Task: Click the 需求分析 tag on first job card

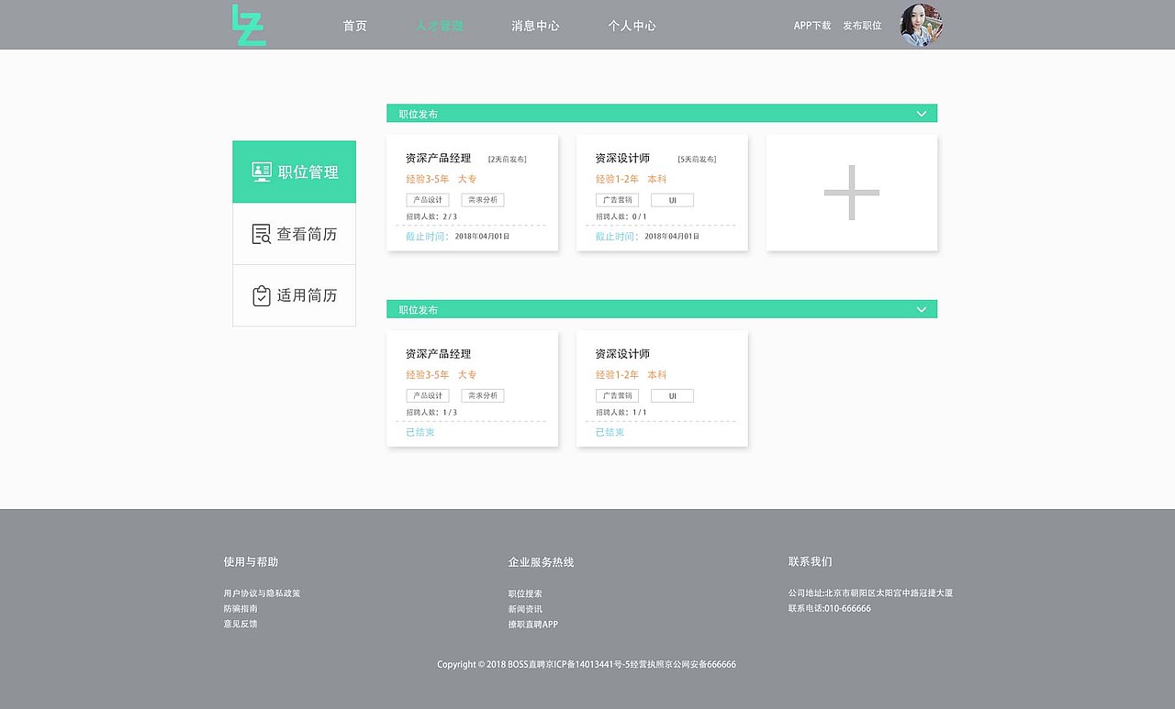Action: pos(482,199)
